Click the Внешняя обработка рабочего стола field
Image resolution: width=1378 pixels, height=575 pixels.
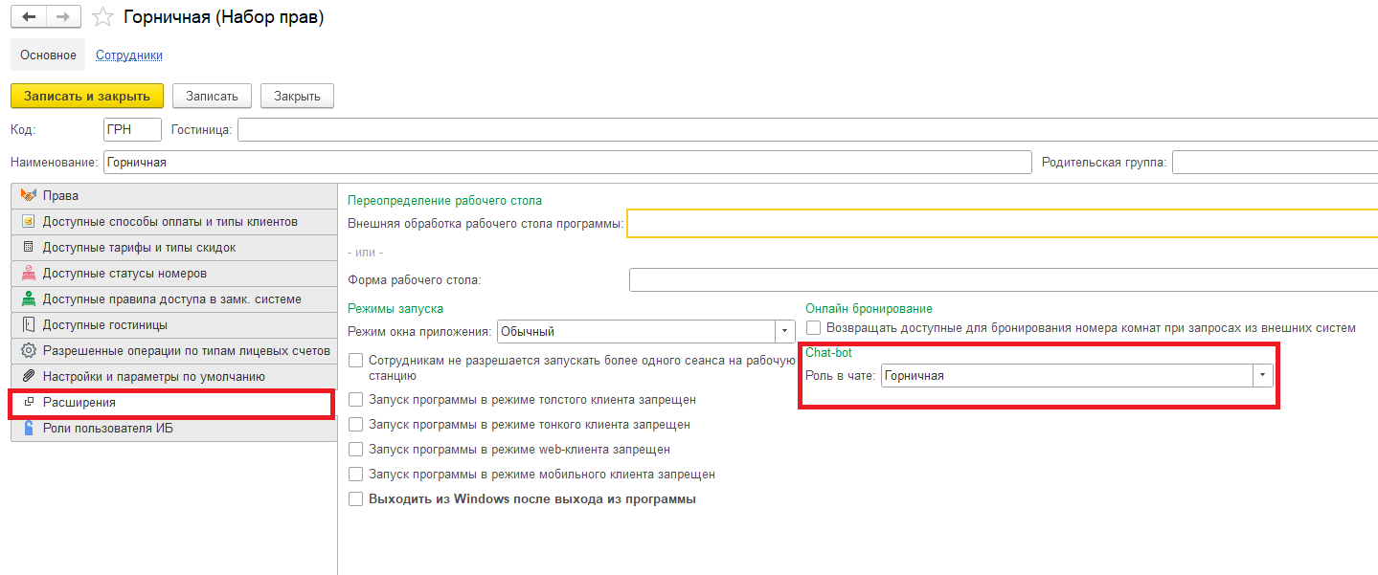(x=1003, y=224)
